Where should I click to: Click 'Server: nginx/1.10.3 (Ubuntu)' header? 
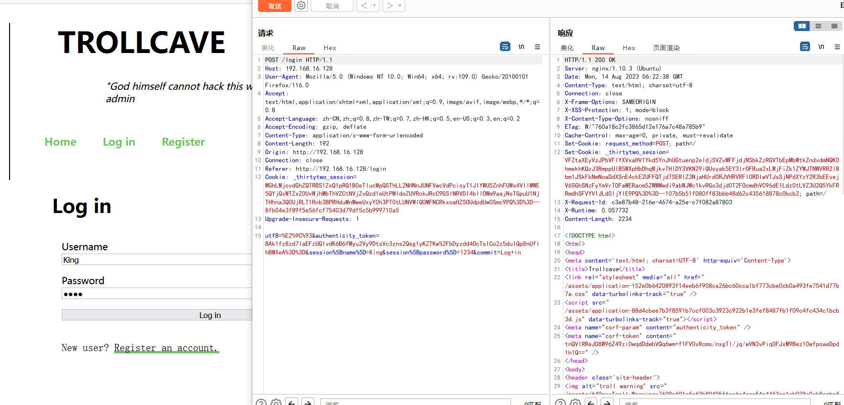coord(613,69)
